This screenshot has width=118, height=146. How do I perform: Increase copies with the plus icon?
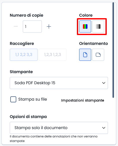(x=49, y=27)
